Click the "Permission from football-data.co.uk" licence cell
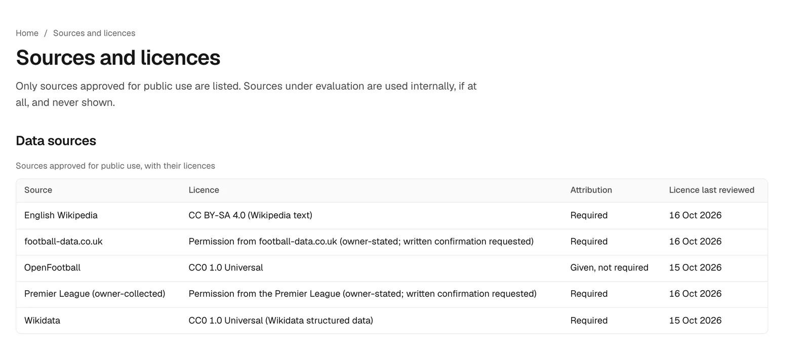810x353 pixels. pos(361,242)
